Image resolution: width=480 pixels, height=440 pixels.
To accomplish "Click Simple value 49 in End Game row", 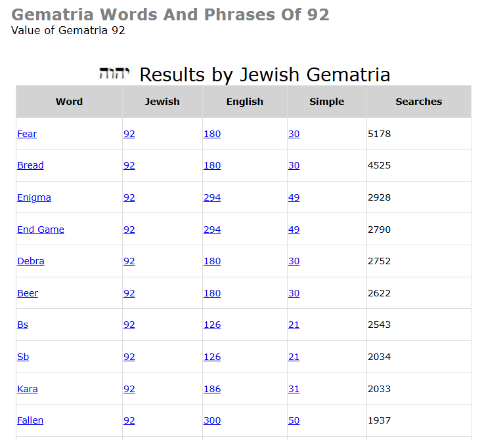I will click(x=294, y=230).
